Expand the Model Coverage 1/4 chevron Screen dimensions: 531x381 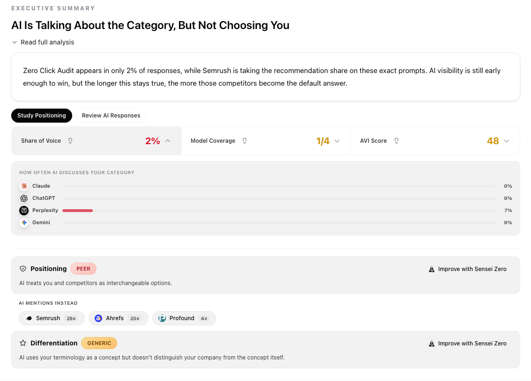click(x=337, y=141)
